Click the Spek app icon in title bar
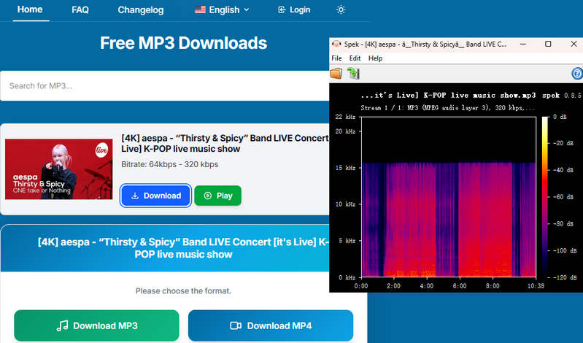The width and height of the screenshot is (583, 343). (336, 44)
